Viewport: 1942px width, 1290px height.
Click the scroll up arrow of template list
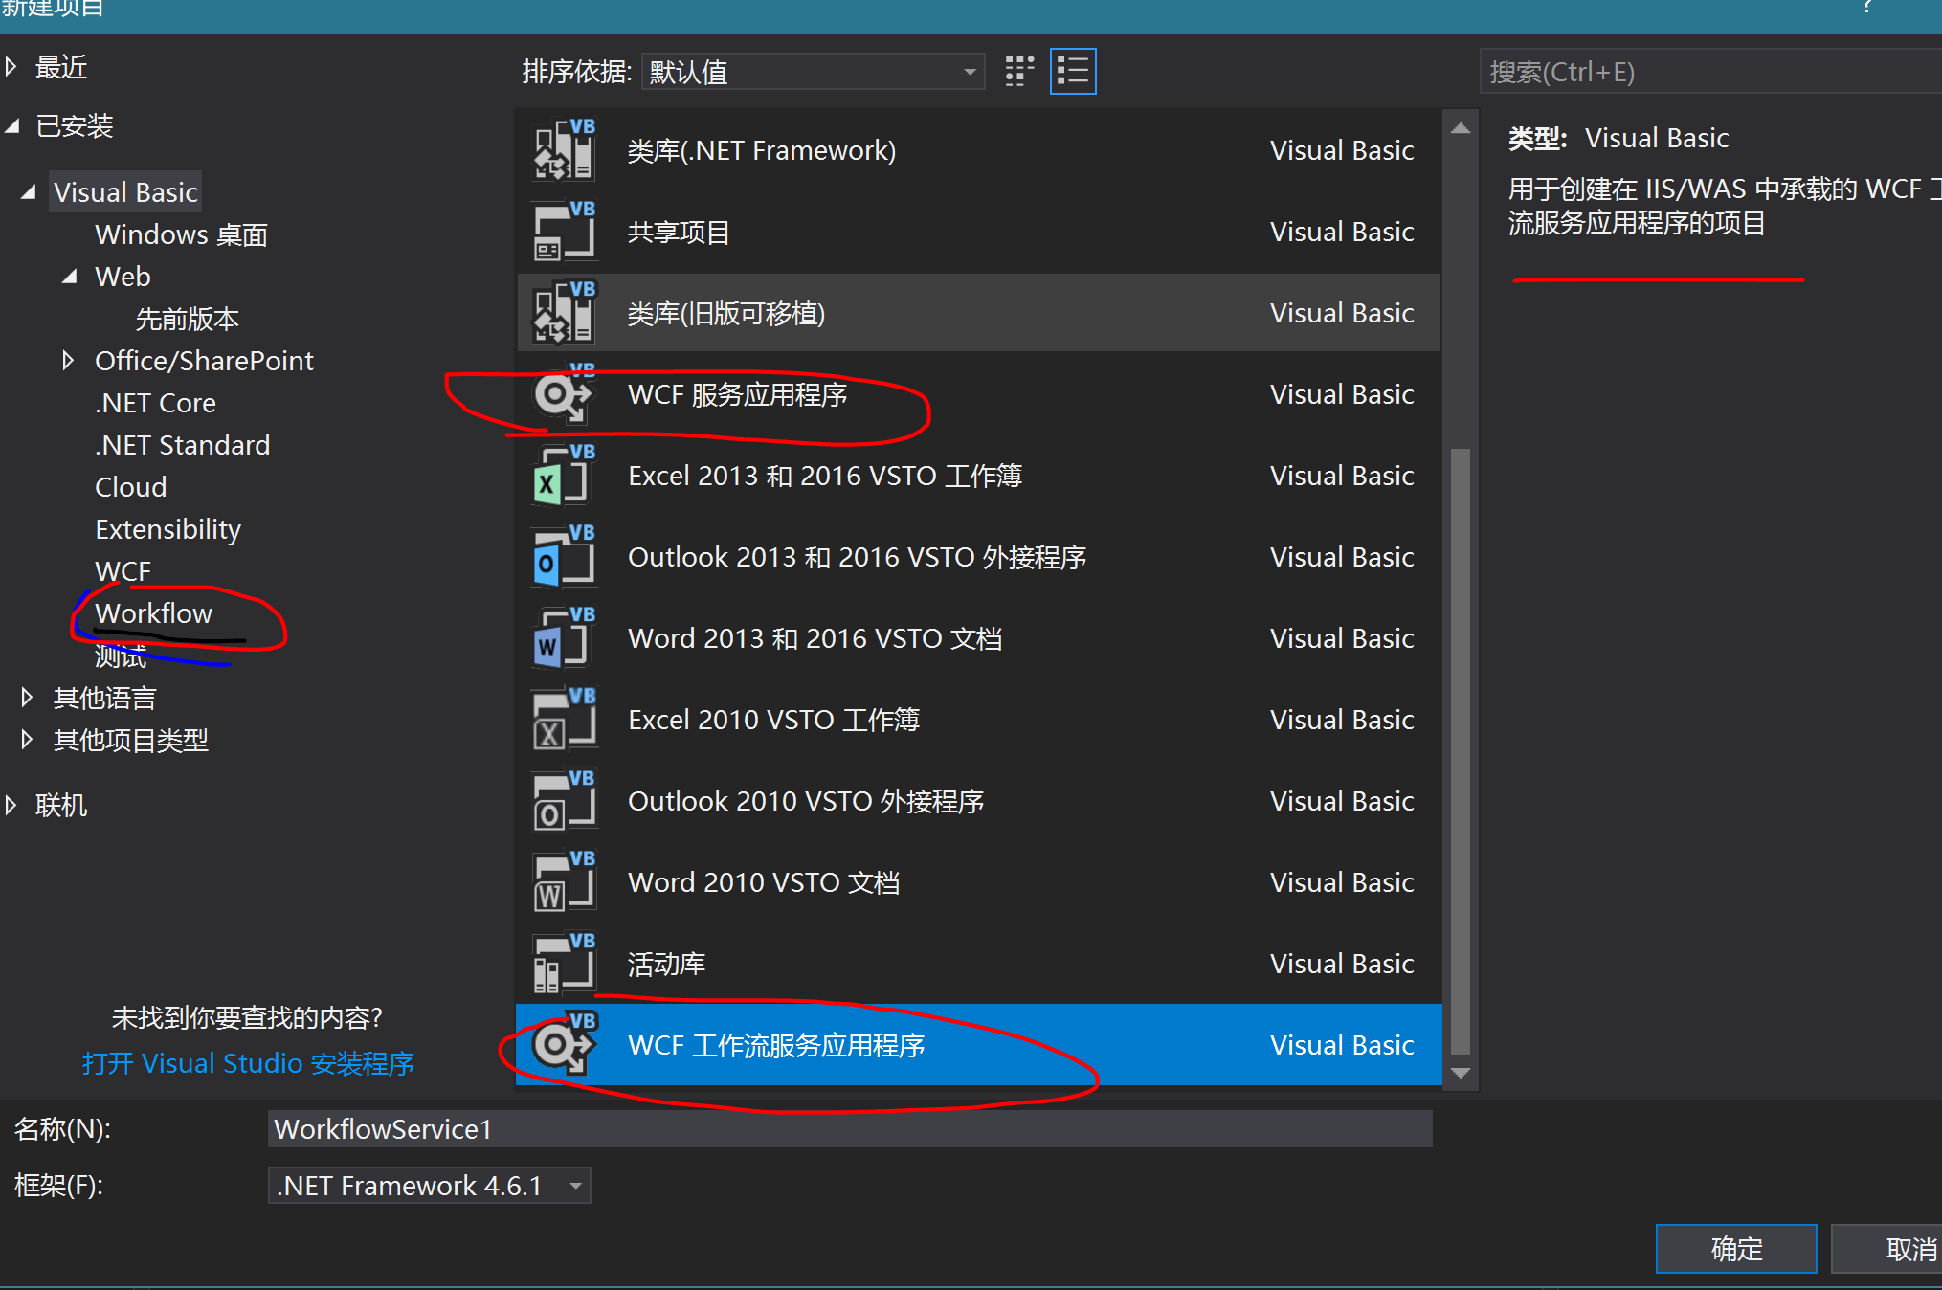1461,128
